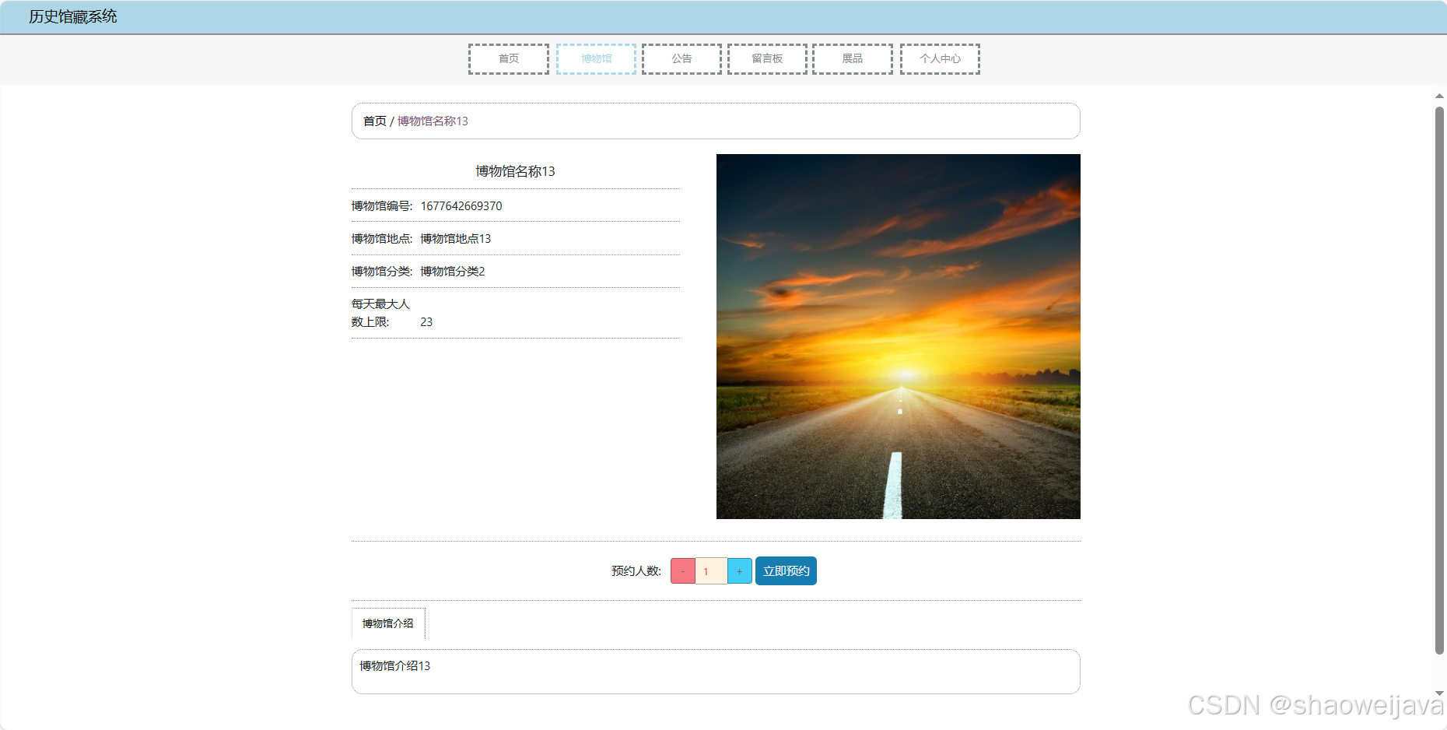Screen dimensions: 1447x730
Task: Click the sunset road museum image
Action: pos(899,336)
